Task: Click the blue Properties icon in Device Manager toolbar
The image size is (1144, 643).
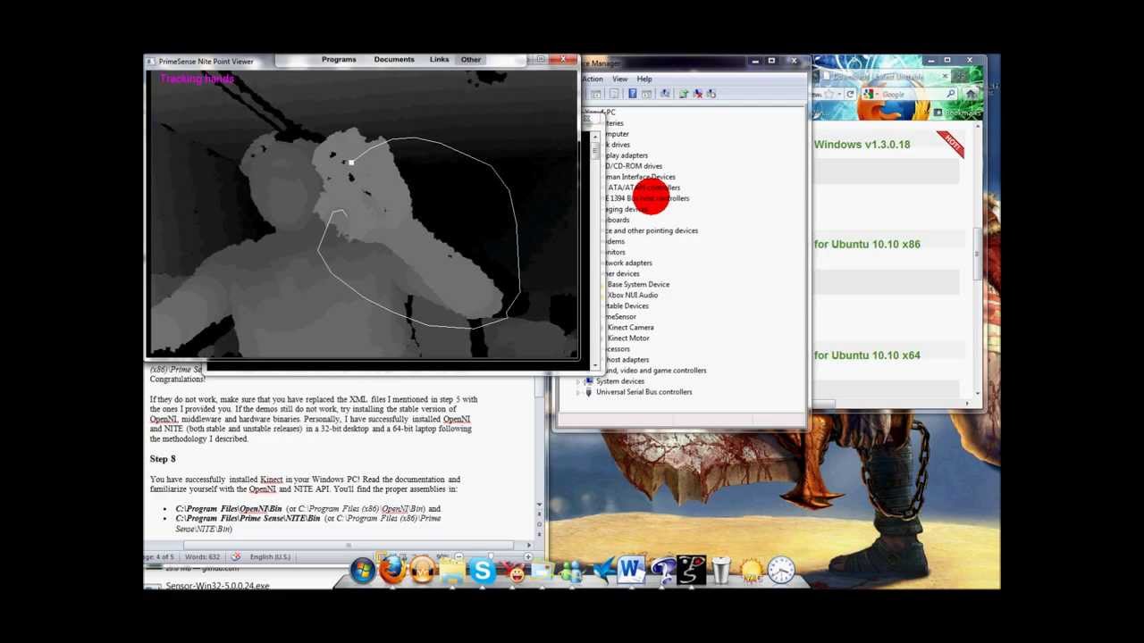Action: [x=633, y=94]
